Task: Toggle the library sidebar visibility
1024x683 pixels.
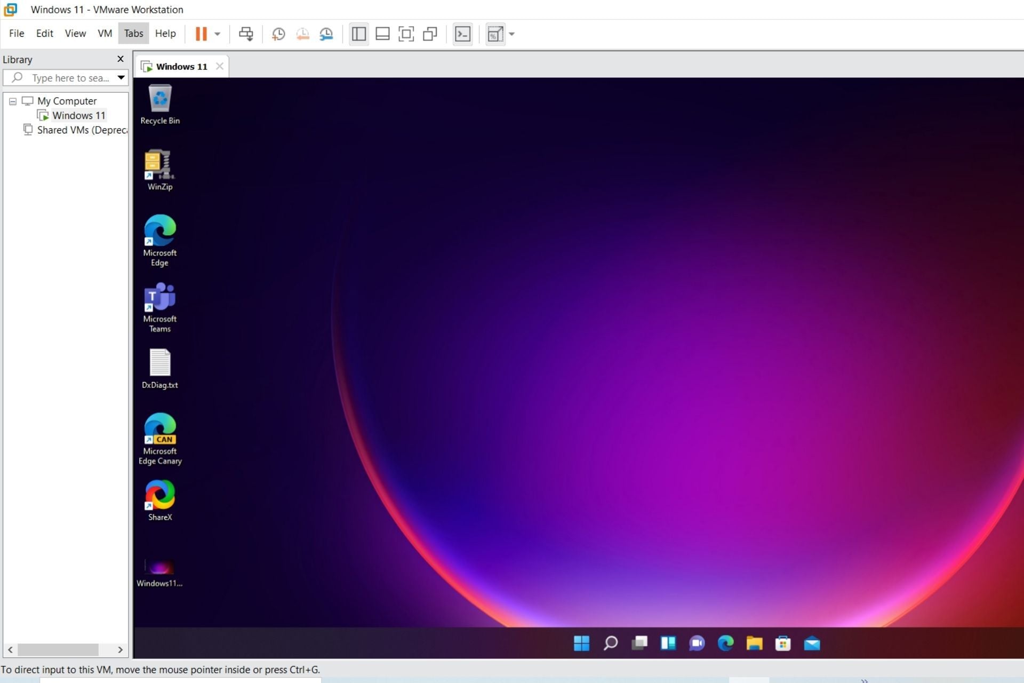Action: [x=359, y=34]
